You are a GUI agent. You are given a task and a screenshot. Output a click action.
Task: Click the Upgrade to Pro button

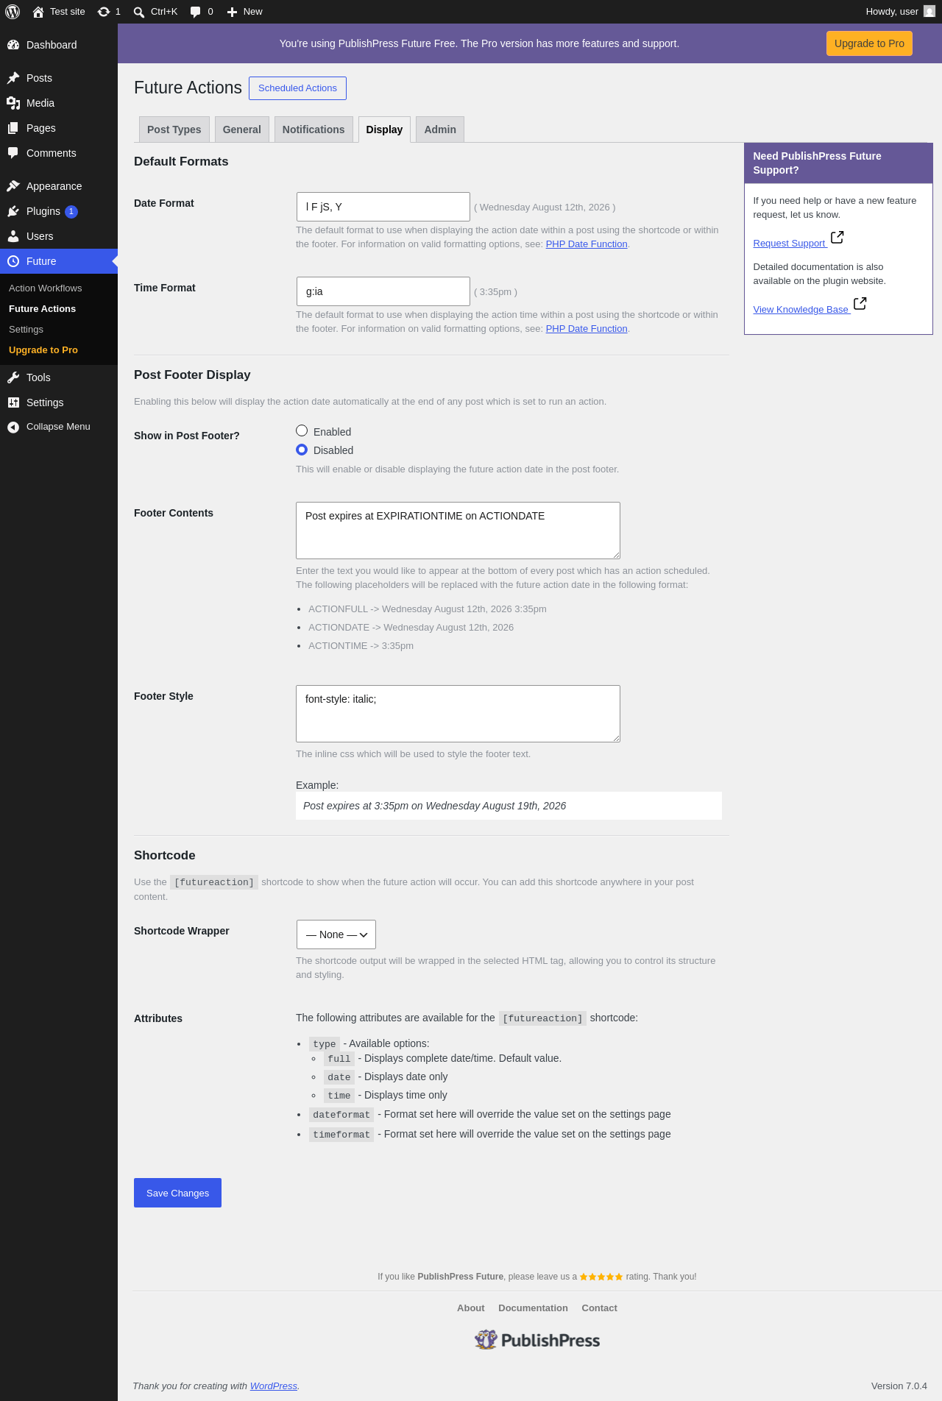coord(869,43)
